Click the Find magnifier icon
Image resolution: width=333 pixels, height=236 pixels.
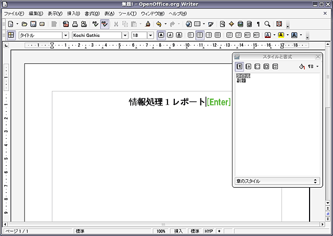pyautogui.click(x=267, y=24)
